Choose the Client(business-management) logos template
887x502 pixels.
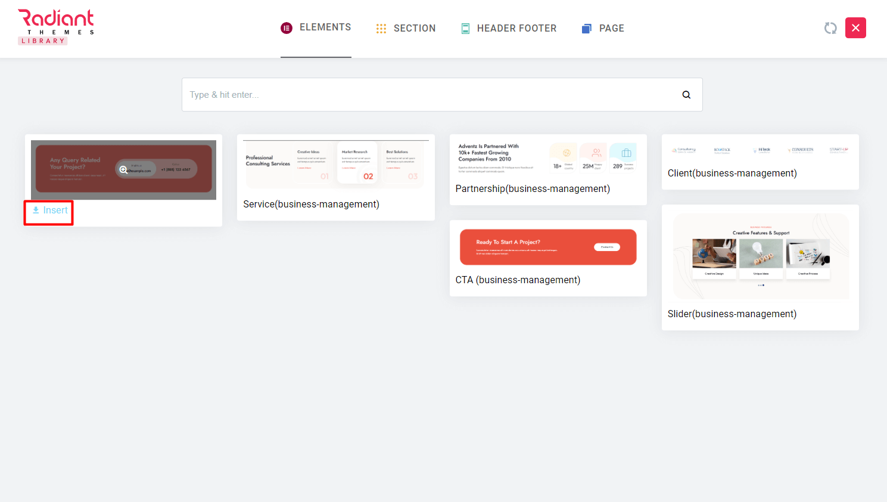[760, 150]
